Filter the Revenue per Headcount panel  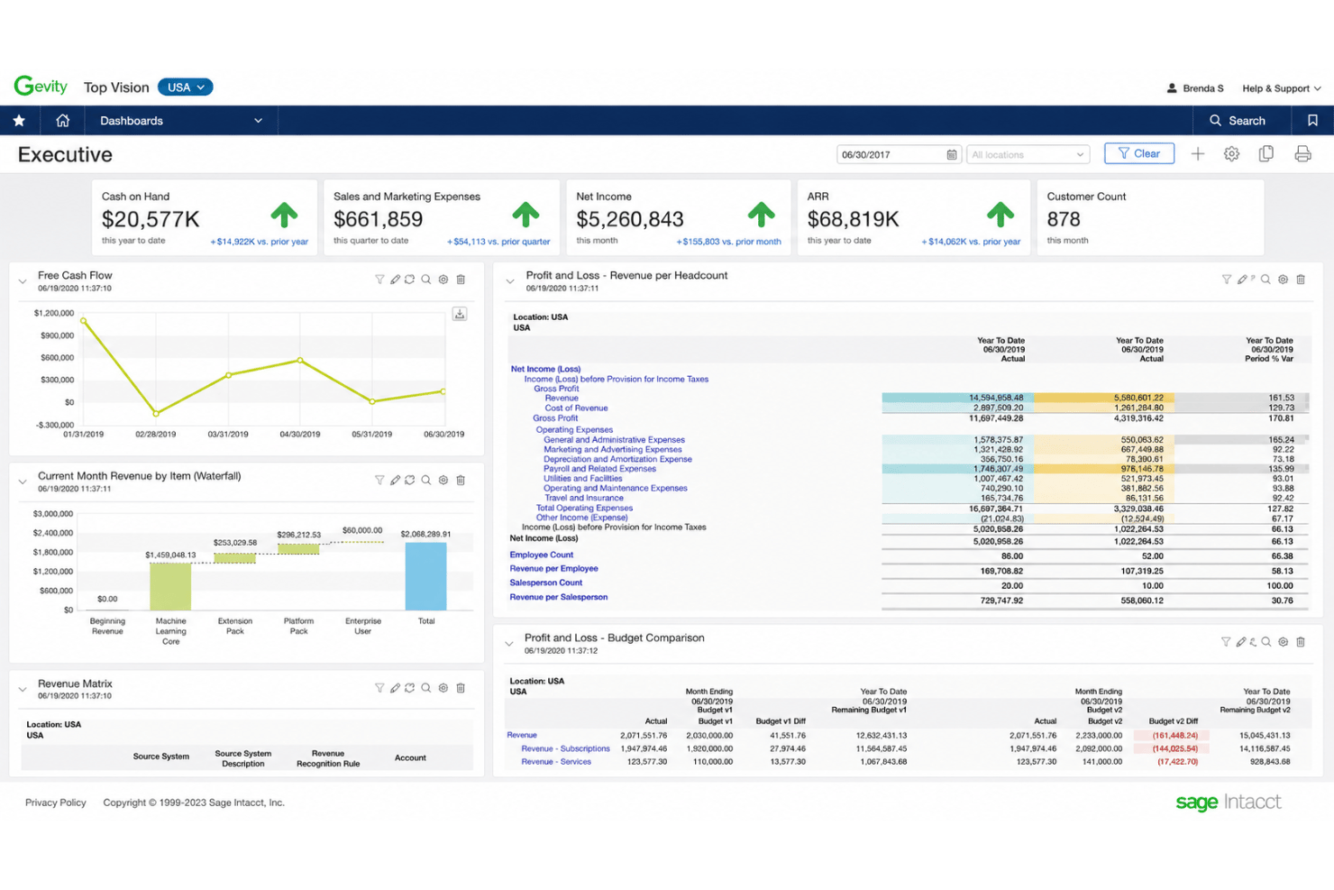pos(1227,280)
